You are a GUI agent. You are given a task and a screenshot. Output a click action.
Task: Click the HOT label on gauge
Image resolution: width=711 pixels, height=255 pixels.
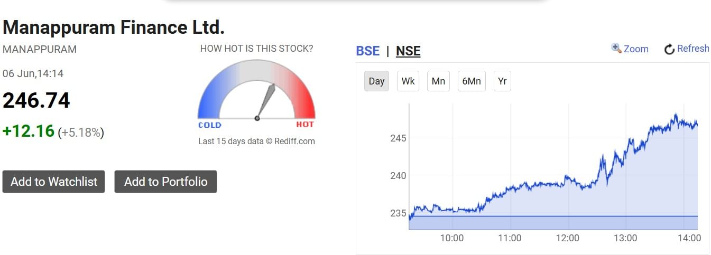coord(305,125)
